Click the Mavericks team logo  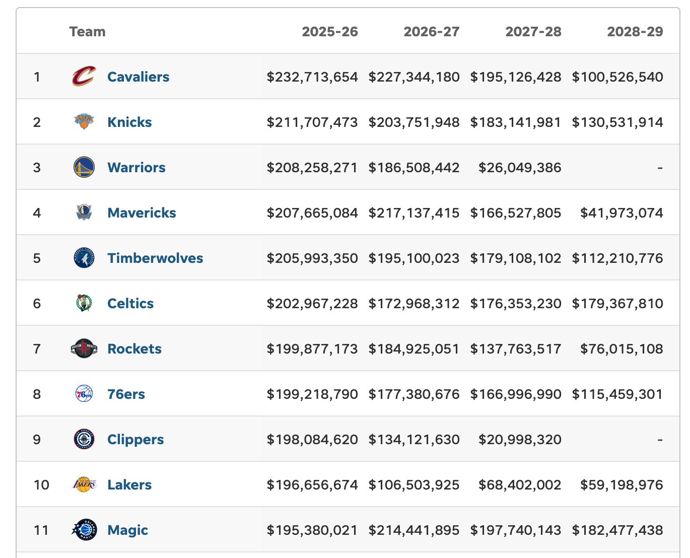(x=84, y=213)
